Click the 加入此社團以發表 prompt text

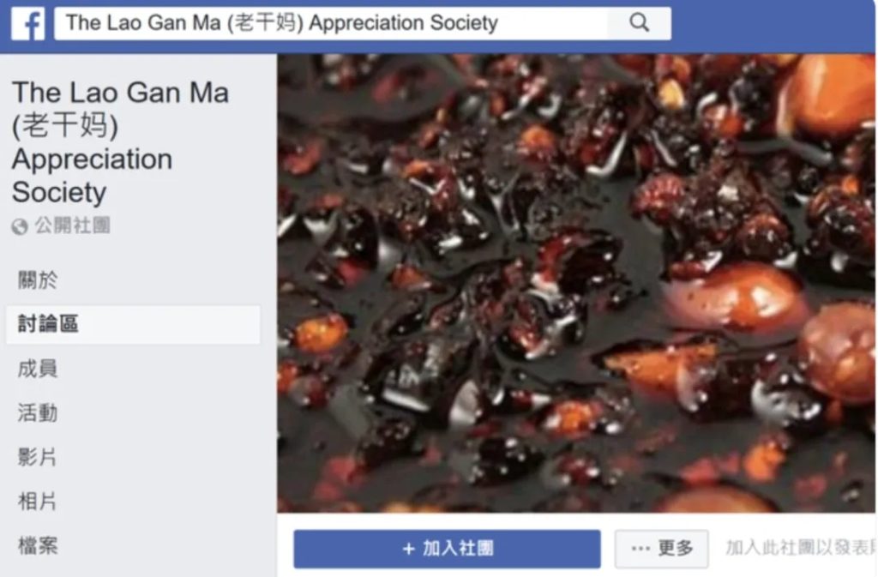tap(801, 547)
